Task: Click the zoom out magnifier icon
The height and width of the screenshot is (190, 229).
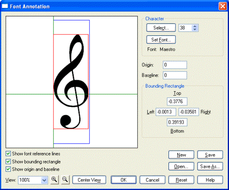Action: click(65, 180)
